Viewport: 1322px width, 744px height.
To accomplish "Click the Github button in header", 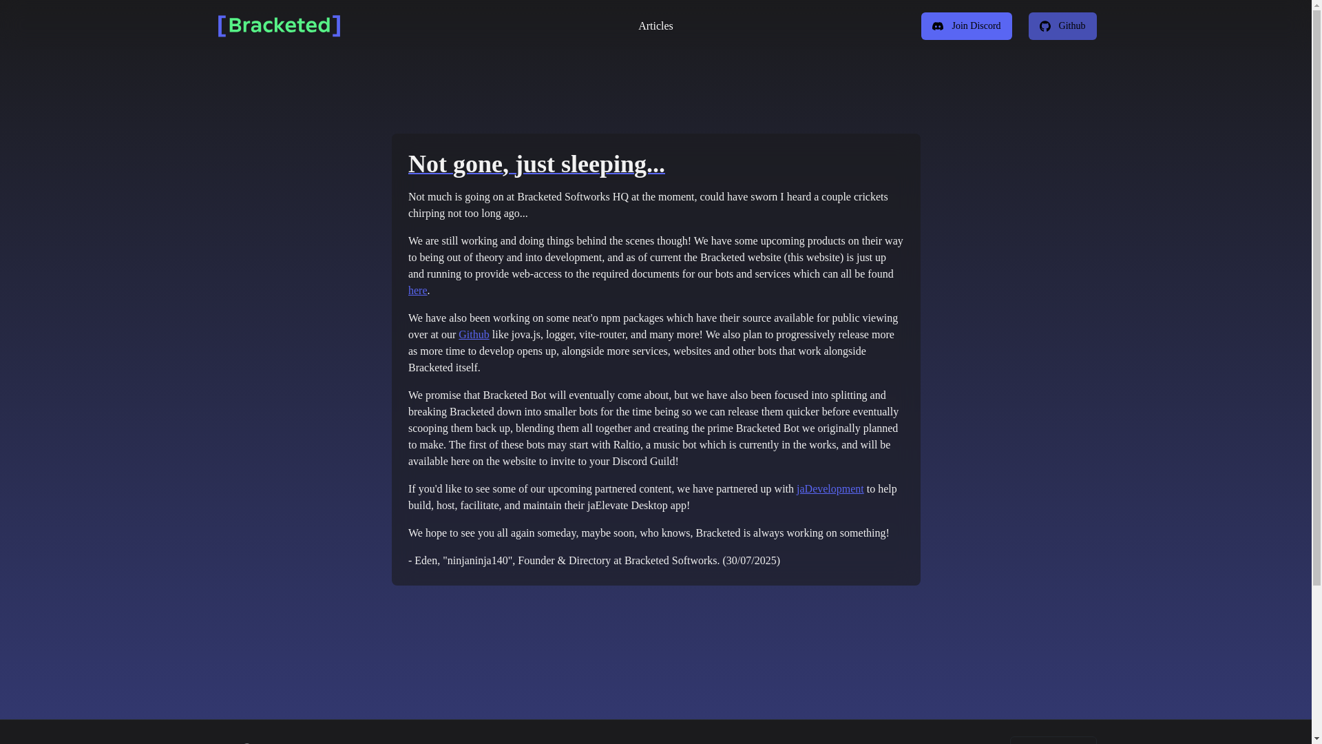I will (x=1062, y=26).
